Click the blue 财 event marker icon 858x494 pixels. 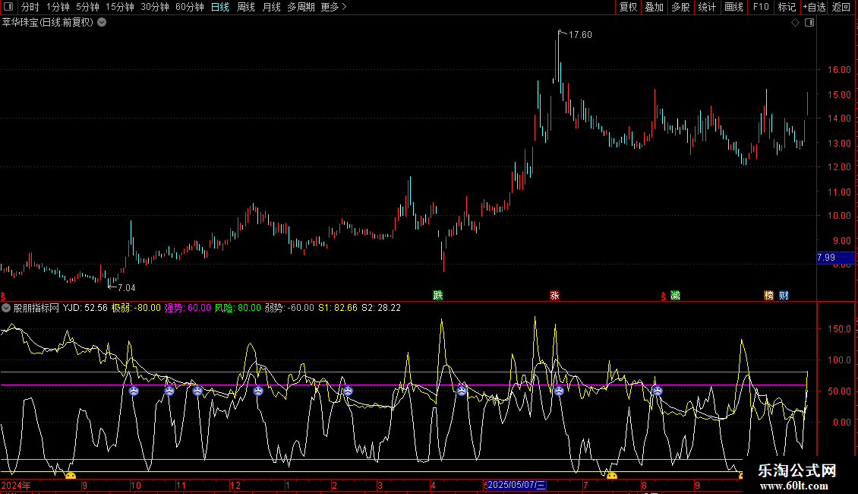[x=784, y=296]
